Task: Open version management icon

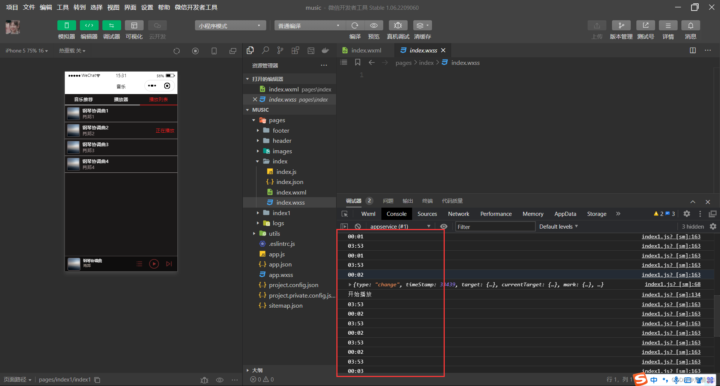Action: click(621, 25)
